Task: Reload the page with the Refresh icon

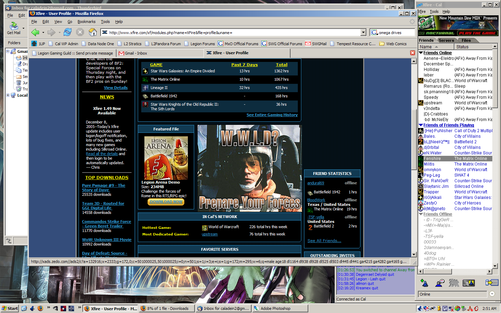Action: click(x=67, y=32)
